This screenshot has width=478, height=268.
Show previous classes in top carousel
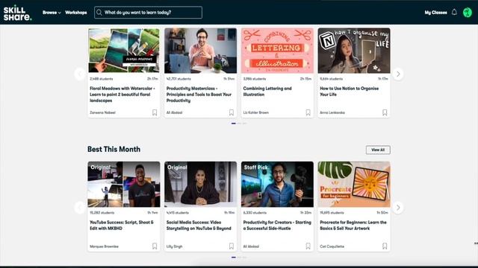coord(80,74)
